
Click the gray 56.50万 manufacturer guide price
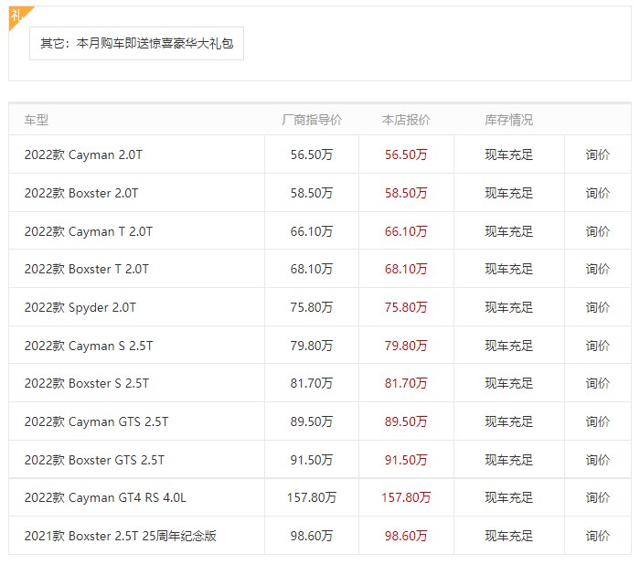point(312,155)
